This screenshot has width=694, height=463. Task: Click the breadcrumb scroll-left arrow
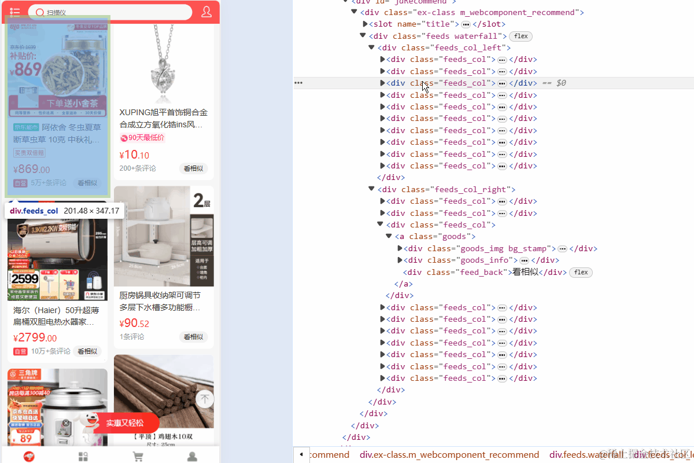pyautogui.click(x=301, y=454)
